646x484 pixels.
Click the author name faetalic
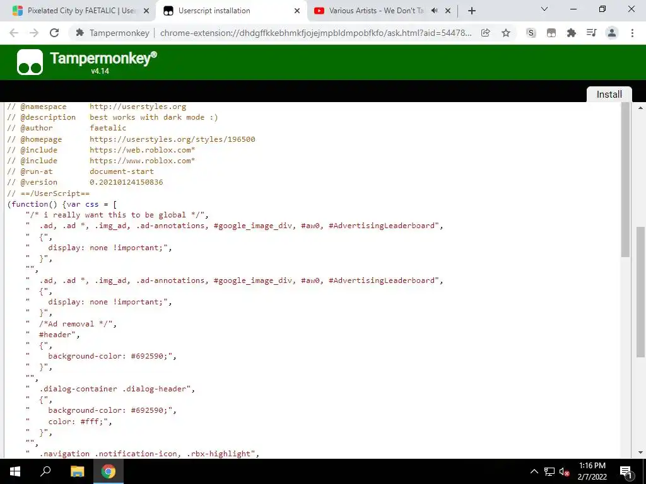108,128
